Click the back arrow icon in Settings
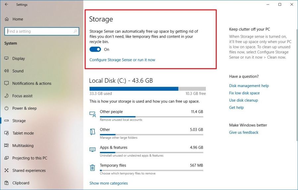 pyautogui.click(x=6, y=4)
